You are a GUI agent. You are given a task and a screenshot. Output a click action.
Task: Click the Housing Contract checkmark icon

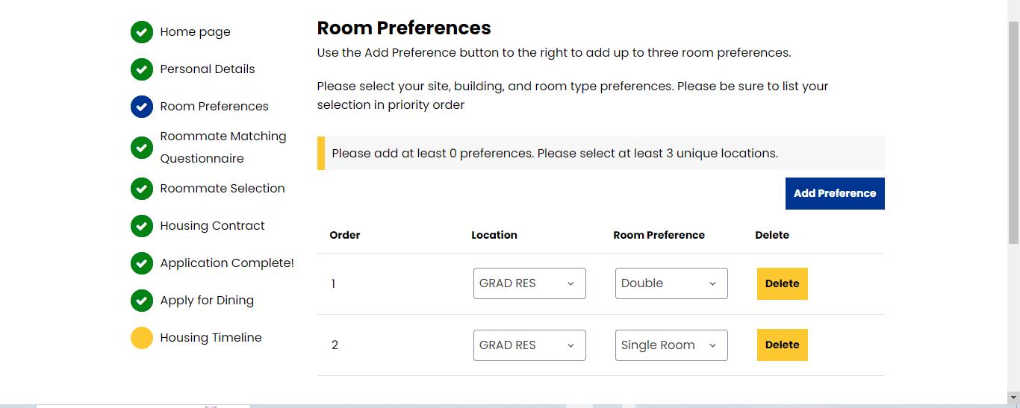point(142,226)
